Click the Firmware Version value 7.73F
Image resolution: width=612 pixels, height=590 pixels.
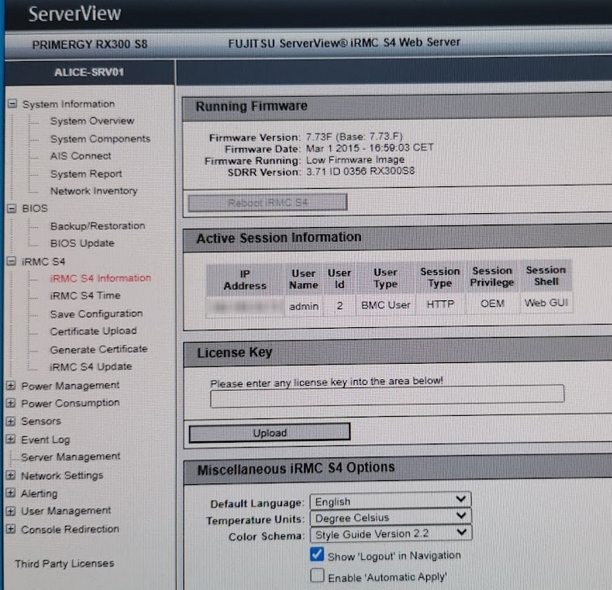[x=354, y=137]
